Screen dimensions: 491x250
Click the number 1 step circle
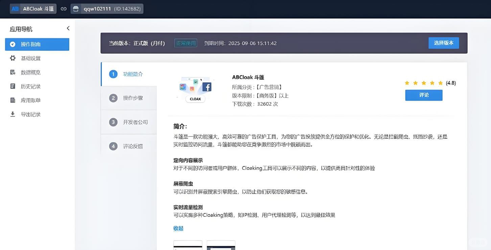pyautogui.click(x=113, y=74)
